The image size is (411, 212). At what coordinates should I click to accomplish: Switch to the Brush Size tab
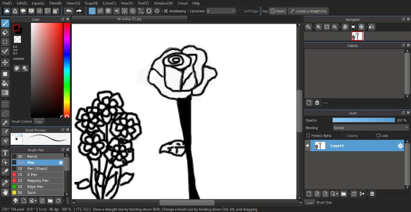[324, 202]
